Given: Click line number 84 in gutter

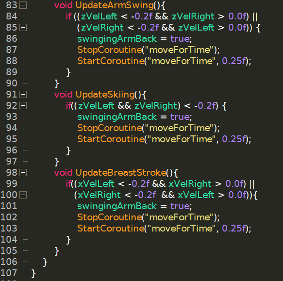Looking at the screenshot, I should (12, 17).
